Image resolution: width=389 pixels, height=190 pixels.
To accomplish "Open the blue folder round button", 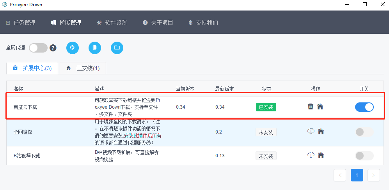I will tap(117, 48).
